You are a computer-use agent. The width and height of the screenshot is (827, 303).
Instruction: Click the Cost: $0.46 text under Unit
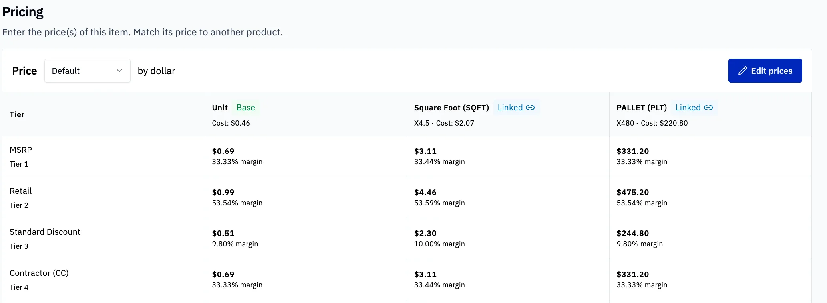coord(231,123)
